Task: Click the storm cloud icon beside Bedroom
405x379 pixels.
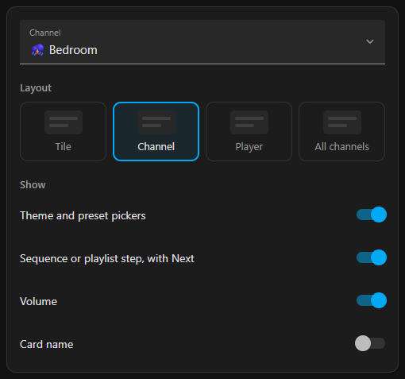Action: tap(37, 50)
